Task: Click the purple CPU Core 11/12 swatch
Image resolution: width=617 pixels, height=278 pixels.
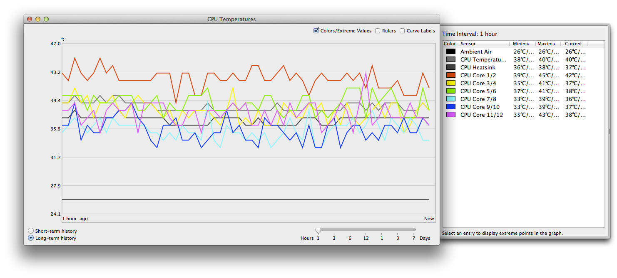Action: (451, 115)
